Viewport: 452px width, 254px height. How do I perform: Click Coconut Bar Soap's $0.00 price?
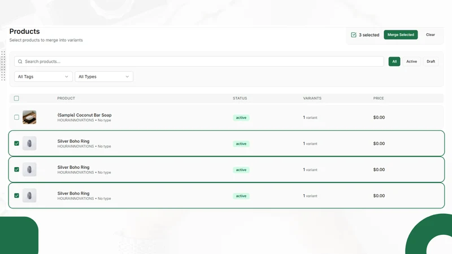click(x=379, y=117)
